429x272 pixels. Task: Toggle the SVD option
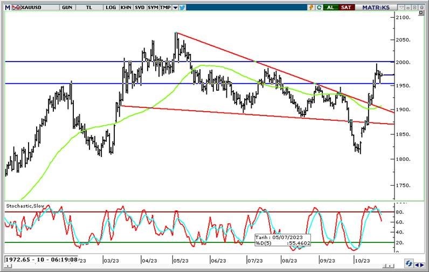coord(140,8)
